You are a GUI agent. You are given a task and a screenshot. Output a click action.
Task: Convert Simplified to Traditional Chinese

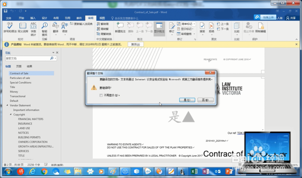click(102, 29)
